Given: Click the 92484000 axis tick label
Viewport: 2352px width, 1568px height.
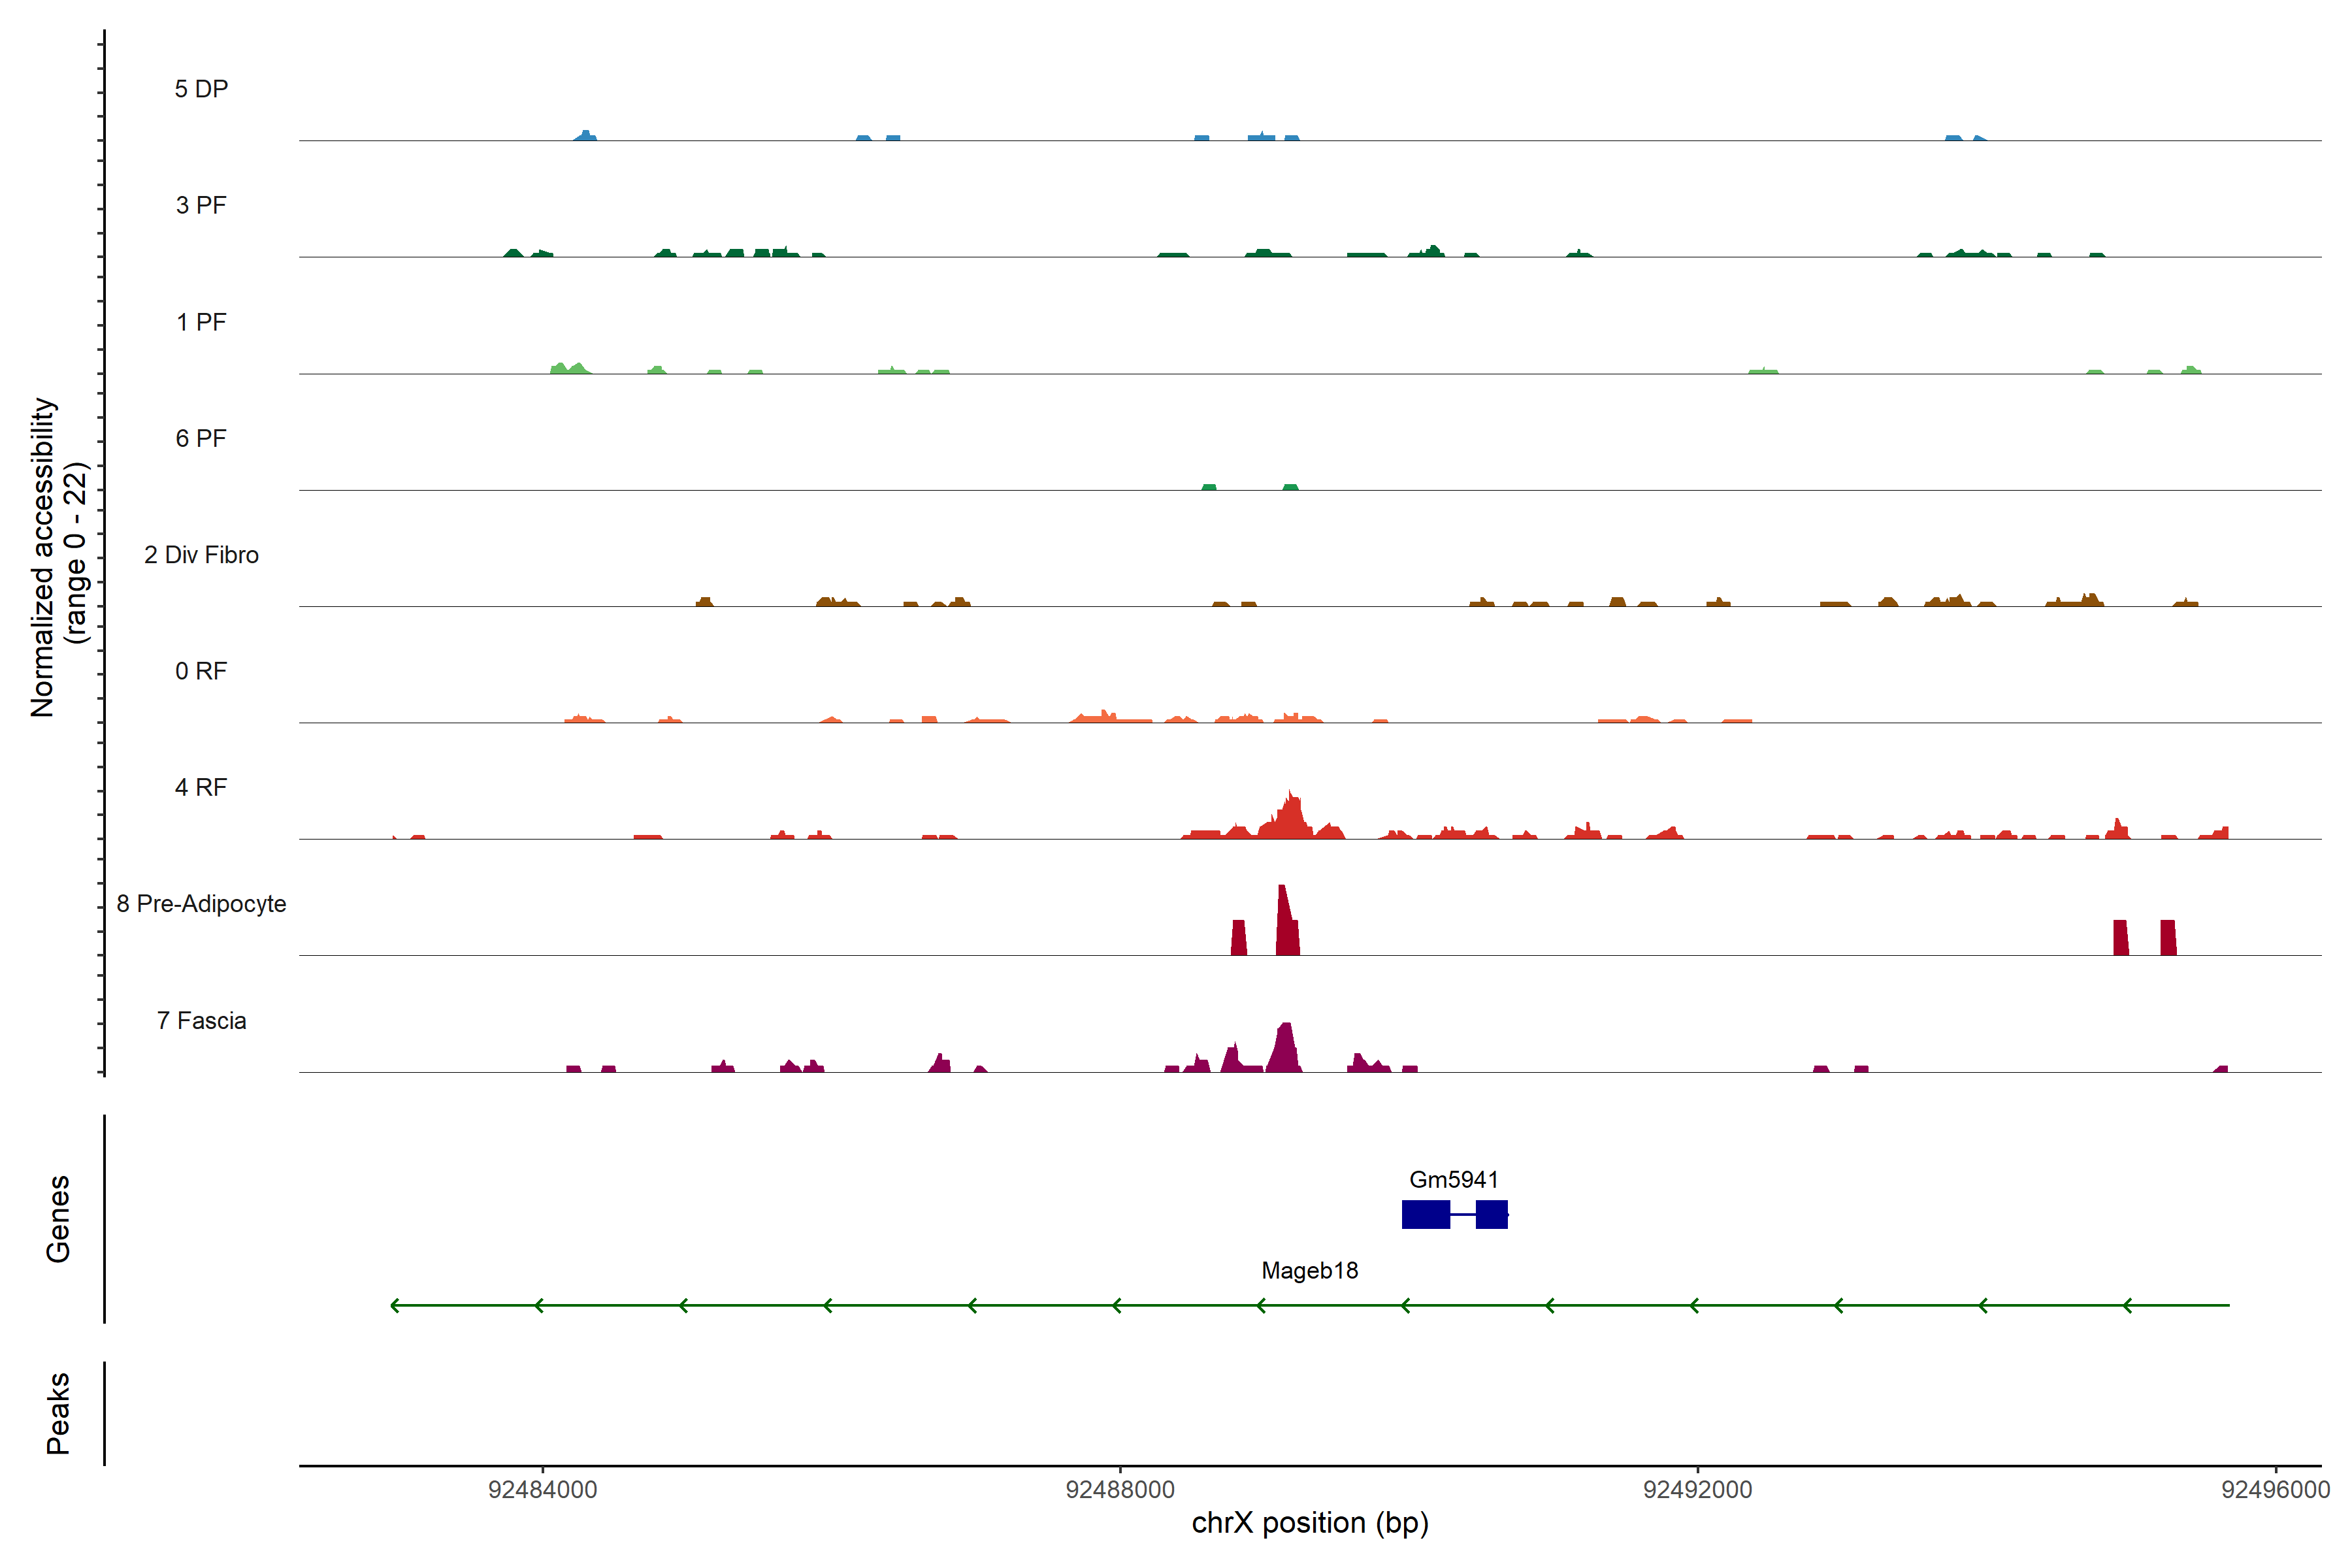Looking at the screenshot, I should 542,1490.
